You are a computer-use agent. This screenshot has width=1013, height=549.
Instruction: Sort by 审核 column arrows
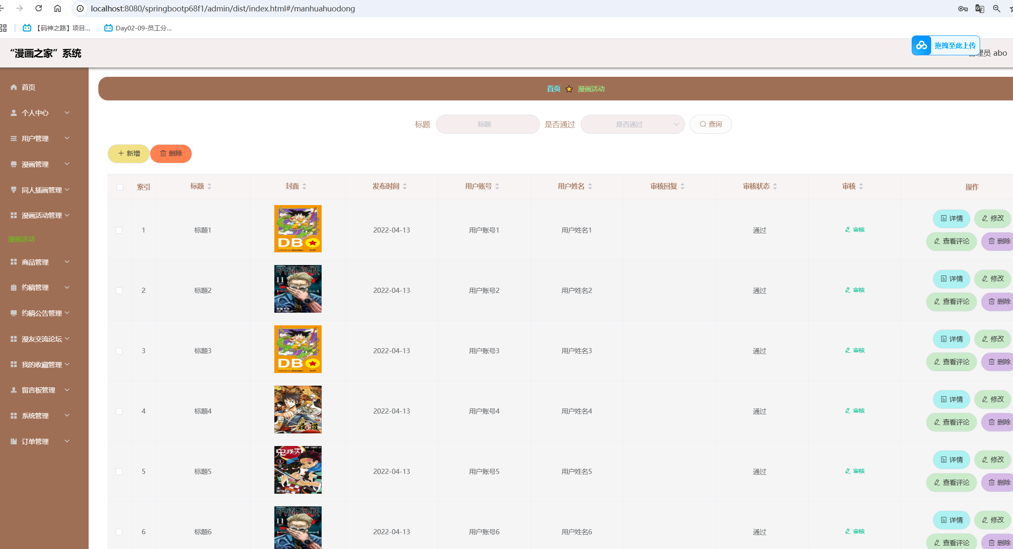[x=861, y=187]
